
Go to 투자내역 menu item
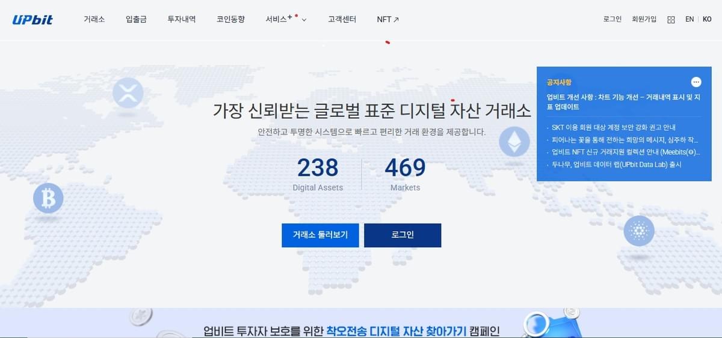(182, 19)
